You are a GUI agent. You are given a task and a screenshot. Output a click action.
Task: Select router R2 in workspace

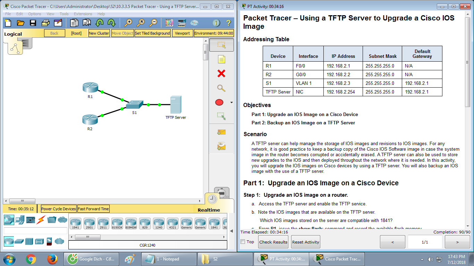pos(90,119)
